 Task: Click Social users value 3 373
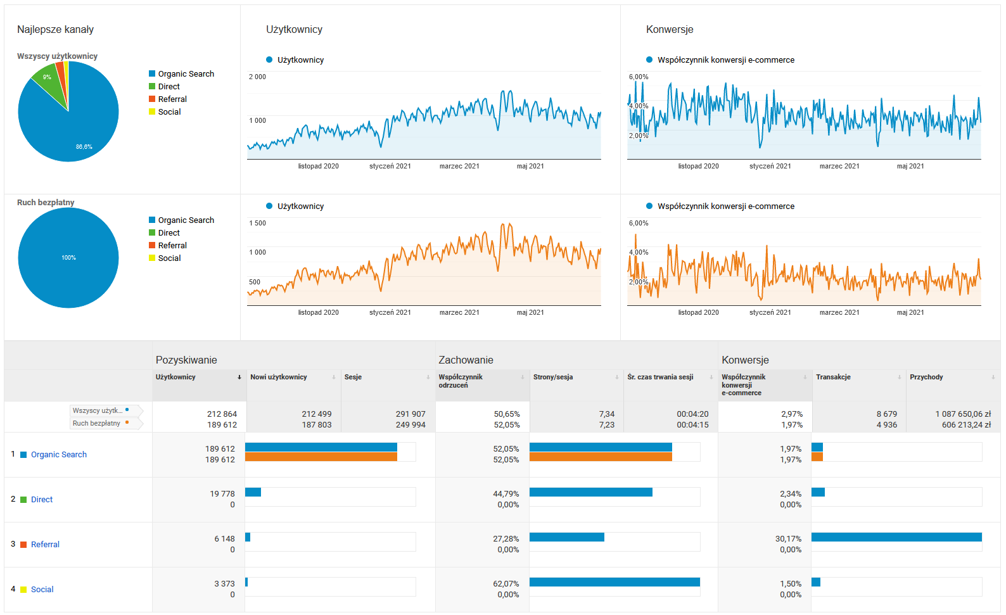coord(224,584)
